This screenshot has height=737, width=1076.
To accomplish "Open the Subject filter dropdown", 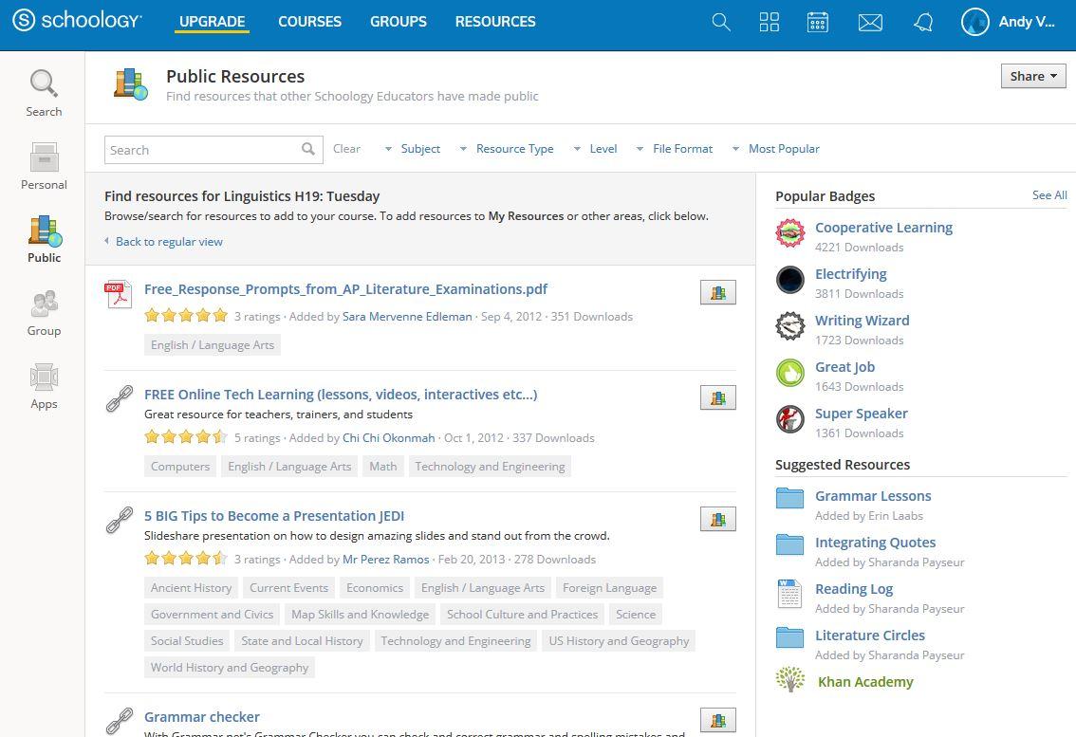I will [x=419, y=149].
